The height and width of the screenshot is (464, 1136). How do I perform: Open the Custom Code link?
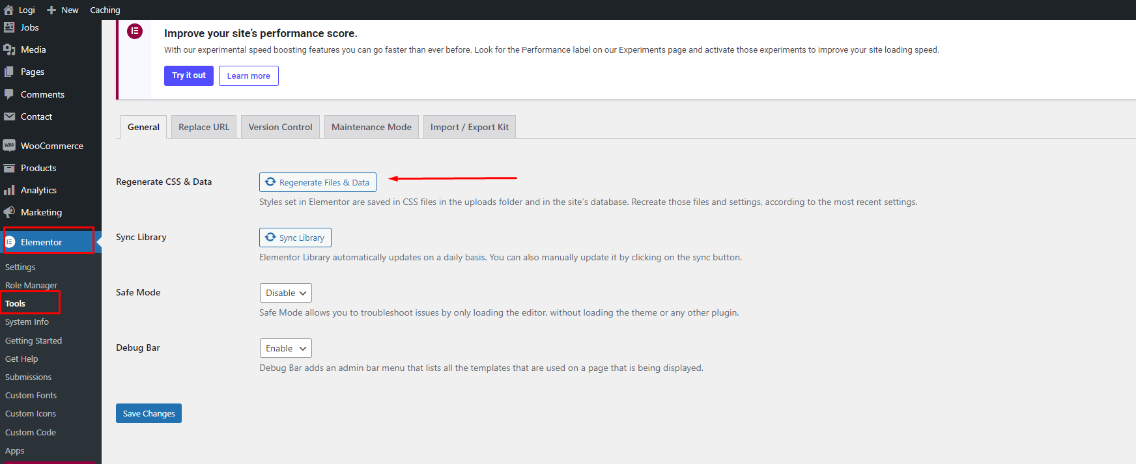click(31, 432)
